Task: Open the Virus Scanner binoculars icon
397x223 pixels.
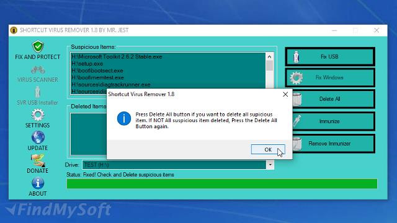Action: [x=38, y=70]
